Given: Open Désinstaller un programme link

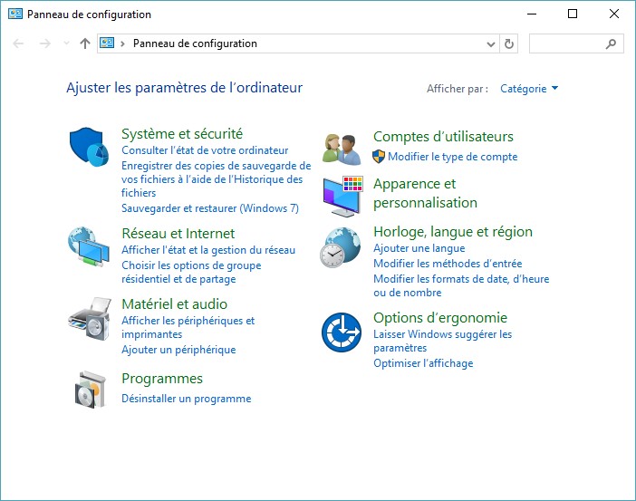Looking at the screenshot, I should pyautogui.click(x=186, y=399).
